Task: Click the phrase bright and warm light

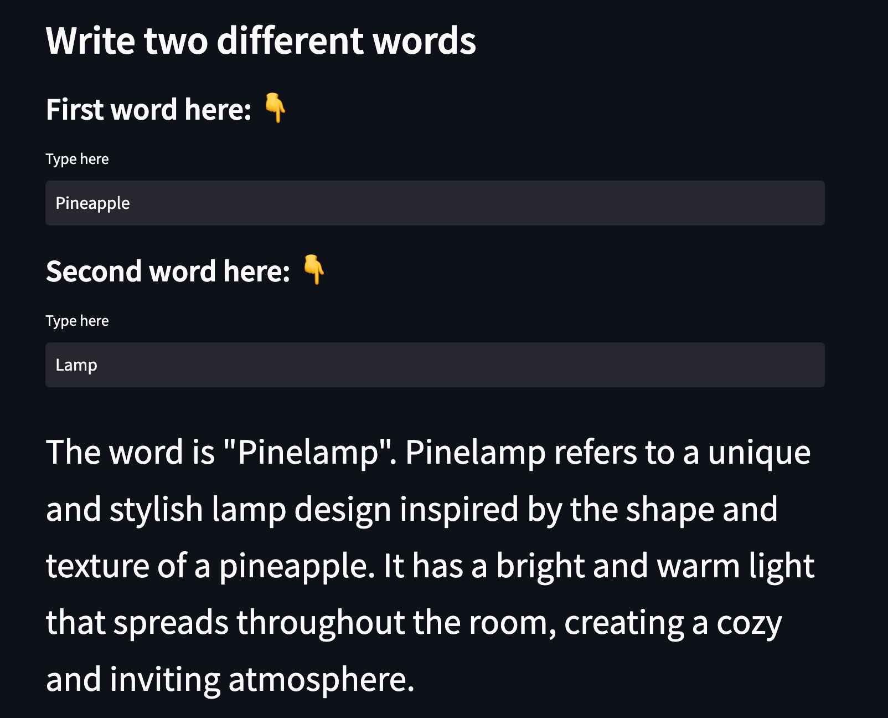Action: click(653, 565)
